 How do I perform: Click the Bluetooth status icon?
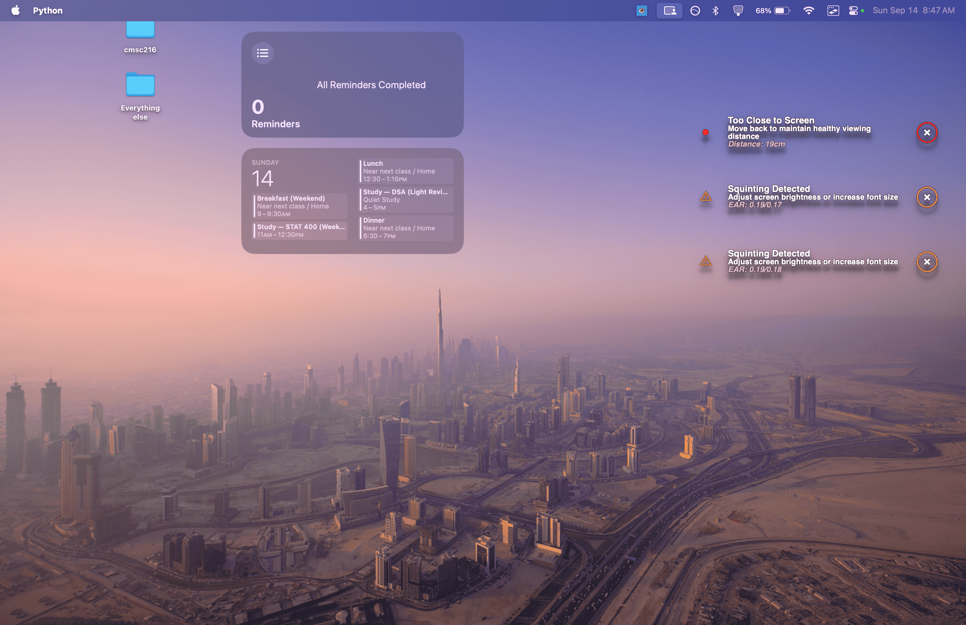click(715, 11)
